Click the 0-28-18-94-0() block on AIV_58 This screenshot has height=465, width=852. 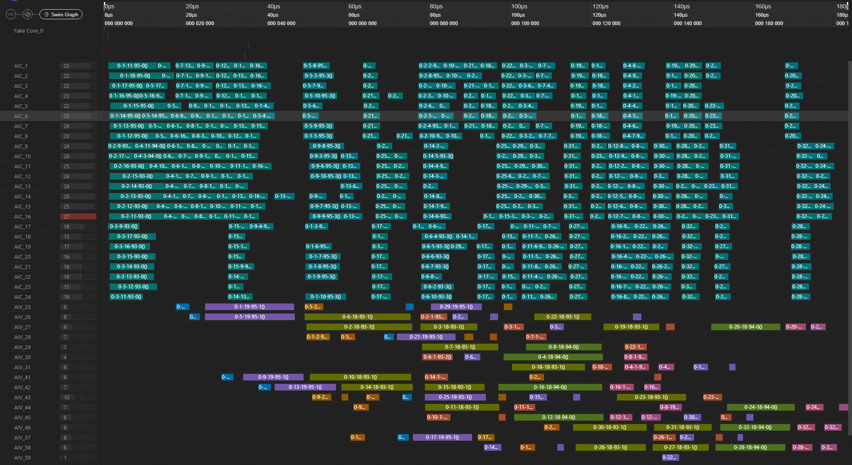[x=750, y=447]
